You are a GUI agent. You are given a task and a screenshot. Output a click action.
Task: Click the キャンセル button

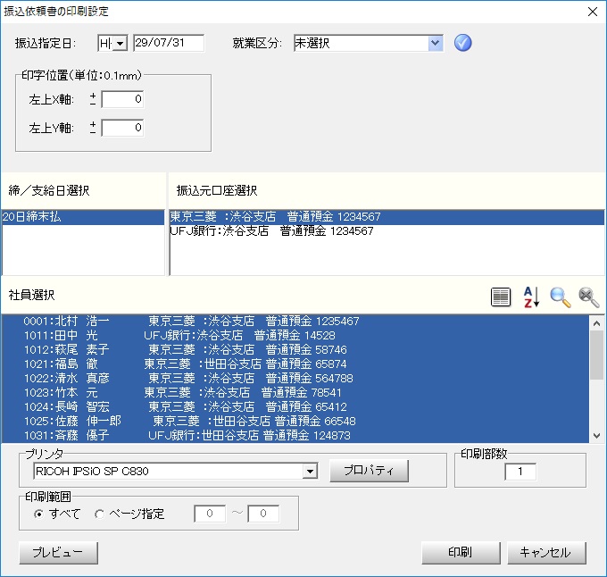tap(546, 552)
